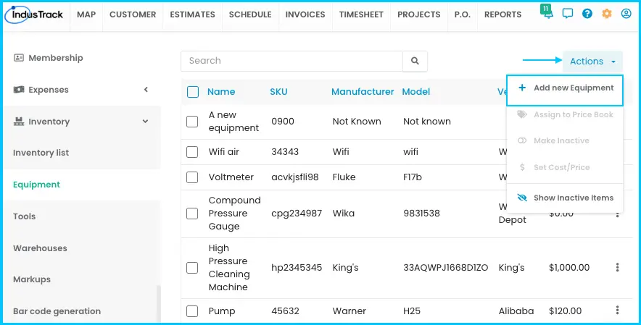Screen dimensions: 641x325
Task: Select Add new Equipment from Actions menu
Action: pos(565,90)
